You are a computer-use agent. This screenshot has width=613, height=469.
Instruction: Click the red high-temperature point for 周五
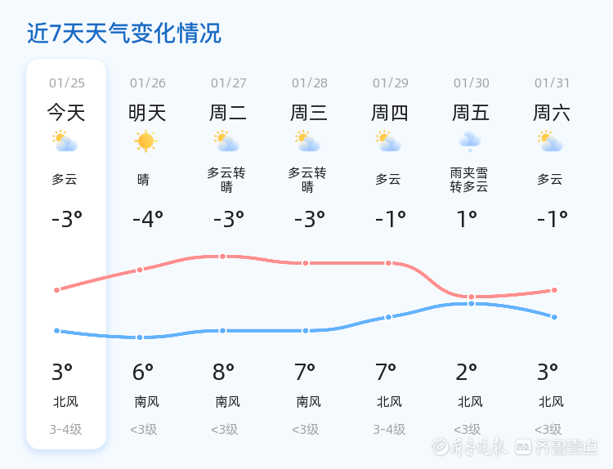pyautogui.click(x=472, y=297)
